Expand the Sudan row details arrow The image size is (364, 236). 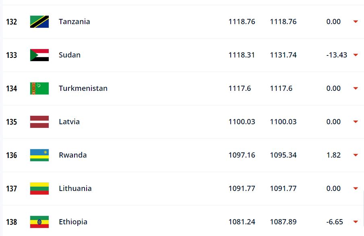[356, 55]
